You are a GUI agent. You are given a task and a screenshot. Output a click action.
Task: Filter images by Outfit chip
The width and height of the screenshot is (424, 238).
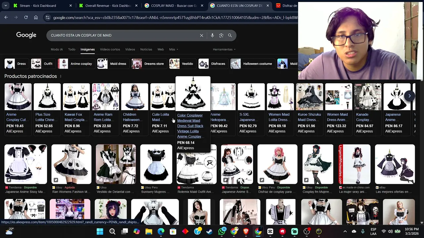pyautogui.click(x=43, y=64)
